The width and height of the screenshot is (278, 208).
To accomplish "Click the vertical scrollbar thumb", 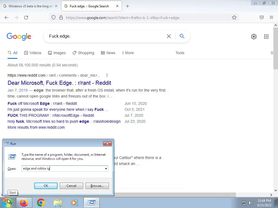I will [276, 49].
